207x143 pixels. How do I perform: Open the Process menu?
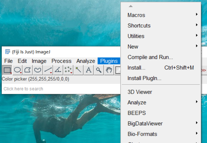(61, 61)
